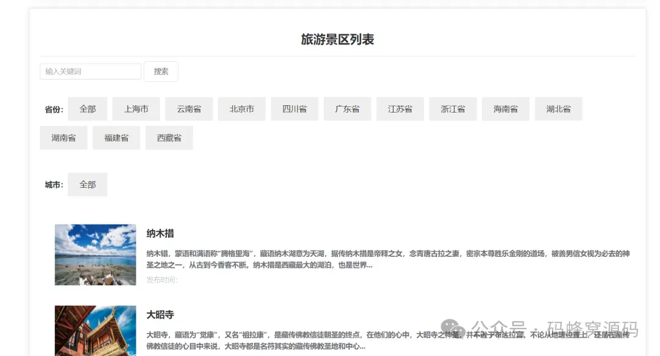Image resolution: width=660 pixels, height=356 pixels.
Task: Pick the 海南省 province button
Action: tap(505, 109)
